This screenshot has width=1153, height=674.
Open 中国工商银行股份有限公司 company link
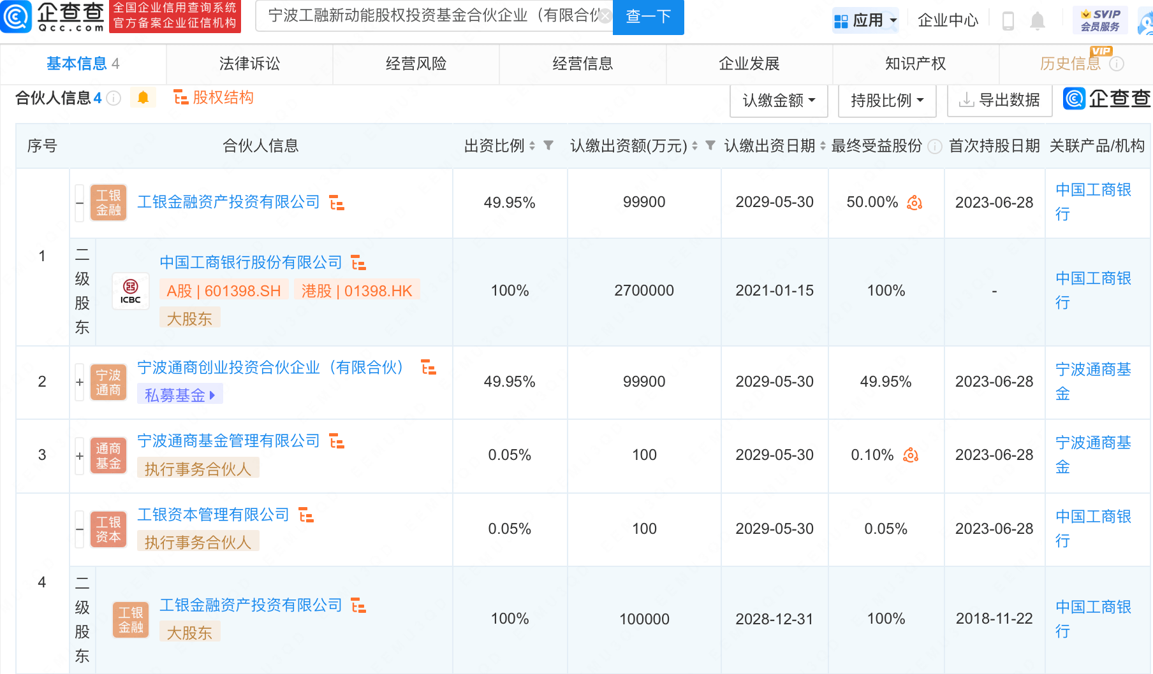pyautogui.click(x=251, y=262)
